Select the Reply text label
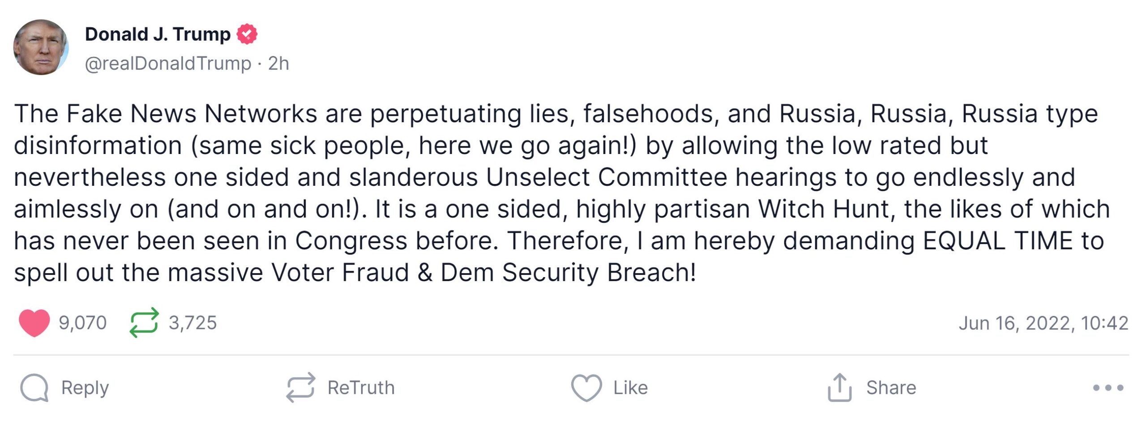The image size is (1146, 432). pos(85,388)
